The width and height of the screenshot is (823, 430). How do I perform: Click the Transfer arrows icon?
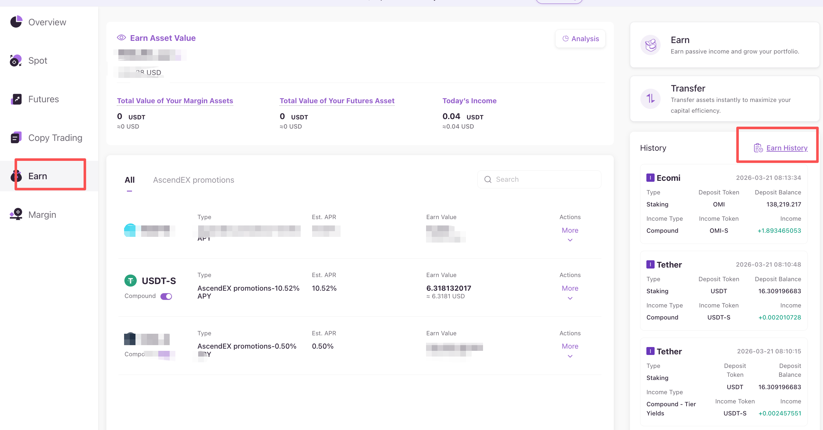[x=650, y=98]
